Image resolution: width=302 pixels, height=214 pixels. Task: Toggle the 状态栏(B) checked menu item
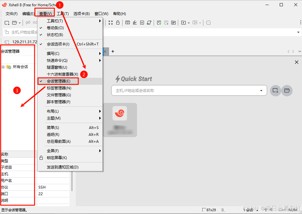(70, 35)
